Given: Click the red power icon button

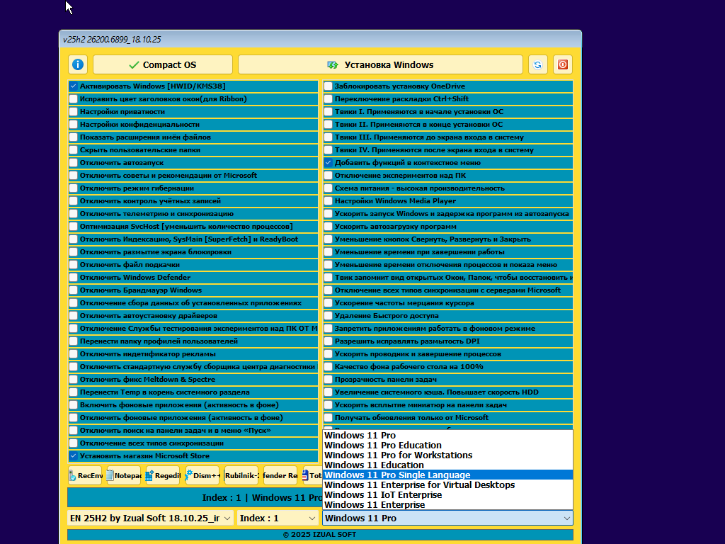Looking at the screenshot, I should point(563,64).
